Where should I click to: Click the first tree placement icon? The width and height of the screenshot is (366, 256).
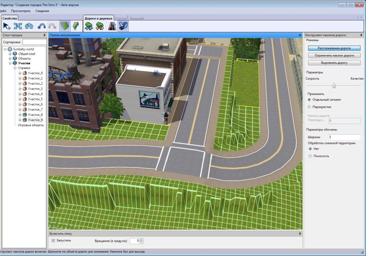coord(89,26)
